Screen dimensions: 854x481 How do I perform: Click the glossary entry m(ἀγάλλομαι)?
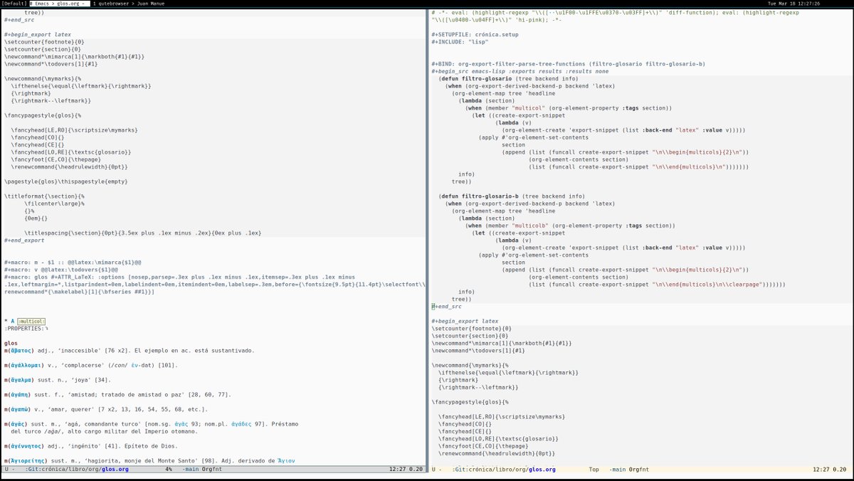[27, 365]
